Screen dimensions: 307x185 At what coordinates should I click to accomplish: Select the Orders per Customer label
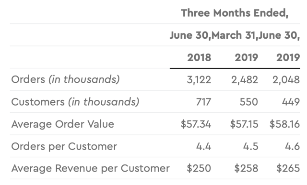pos(64,146)
